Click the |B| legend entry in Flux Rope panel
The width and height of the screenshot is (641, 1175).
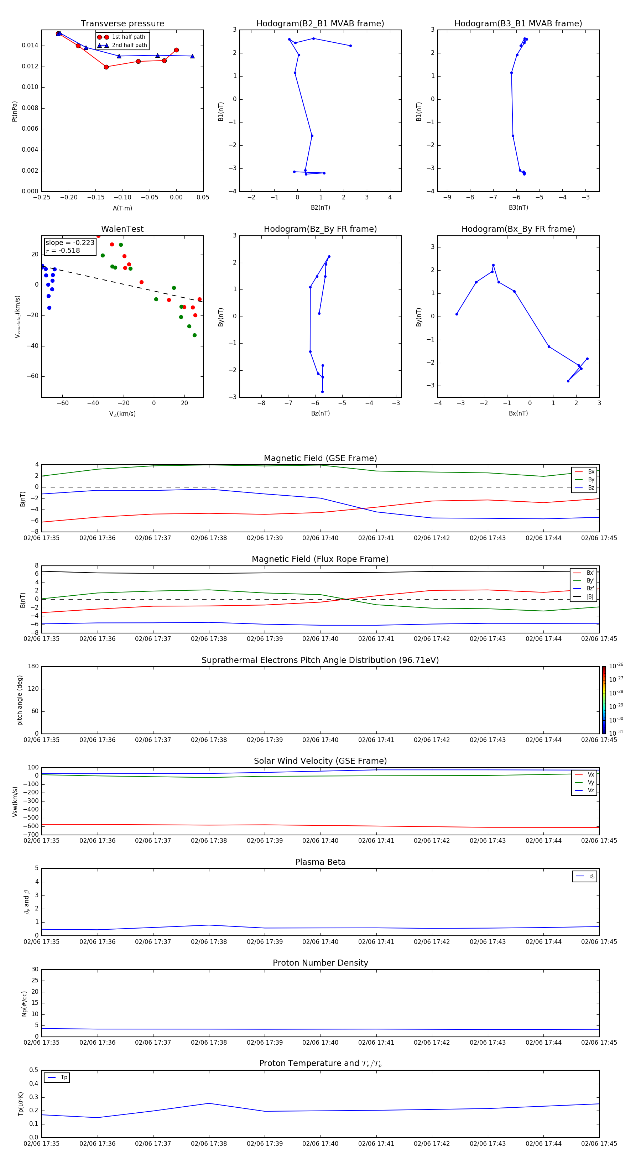coord(584,597)
